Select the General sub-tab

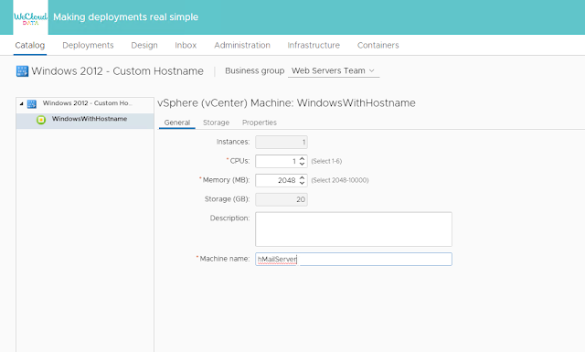(x=177, y=123)
